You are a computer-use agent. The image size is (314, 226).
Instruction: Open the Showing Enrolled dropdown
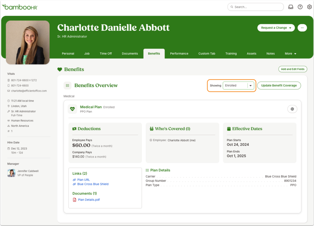coord(238,85)
